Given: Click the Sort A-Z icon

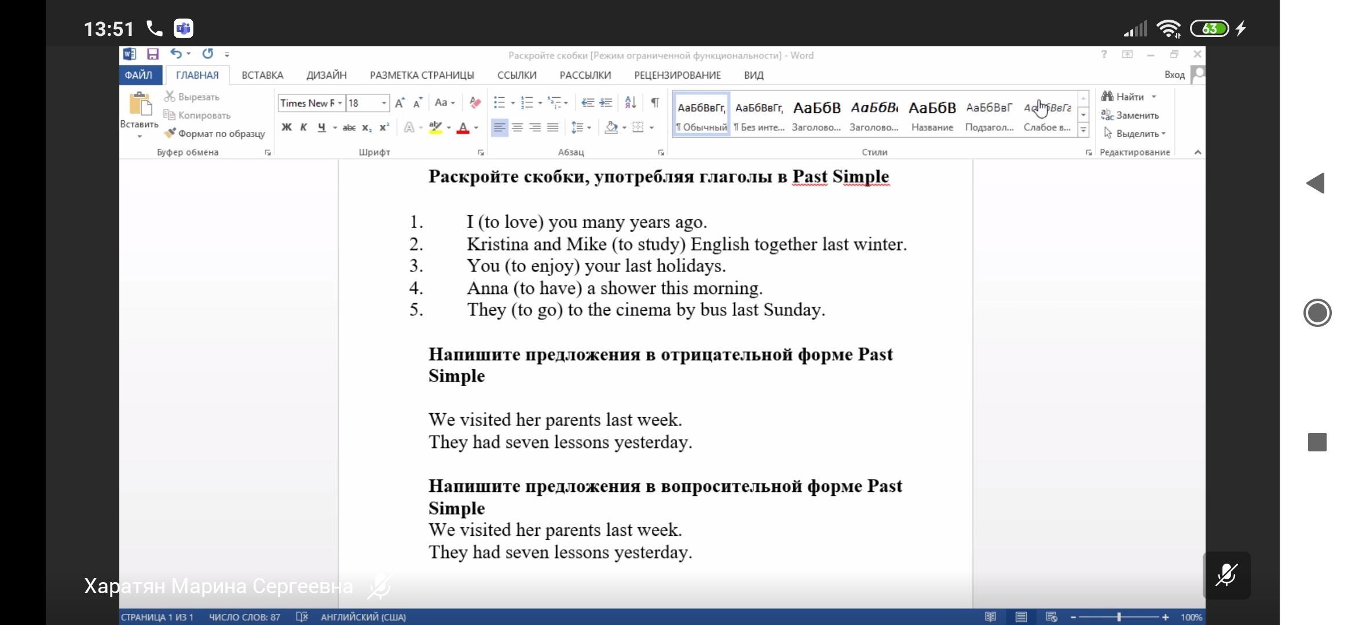Looking at the screenshot, I should pyautogui.click(x=631, y=102).
